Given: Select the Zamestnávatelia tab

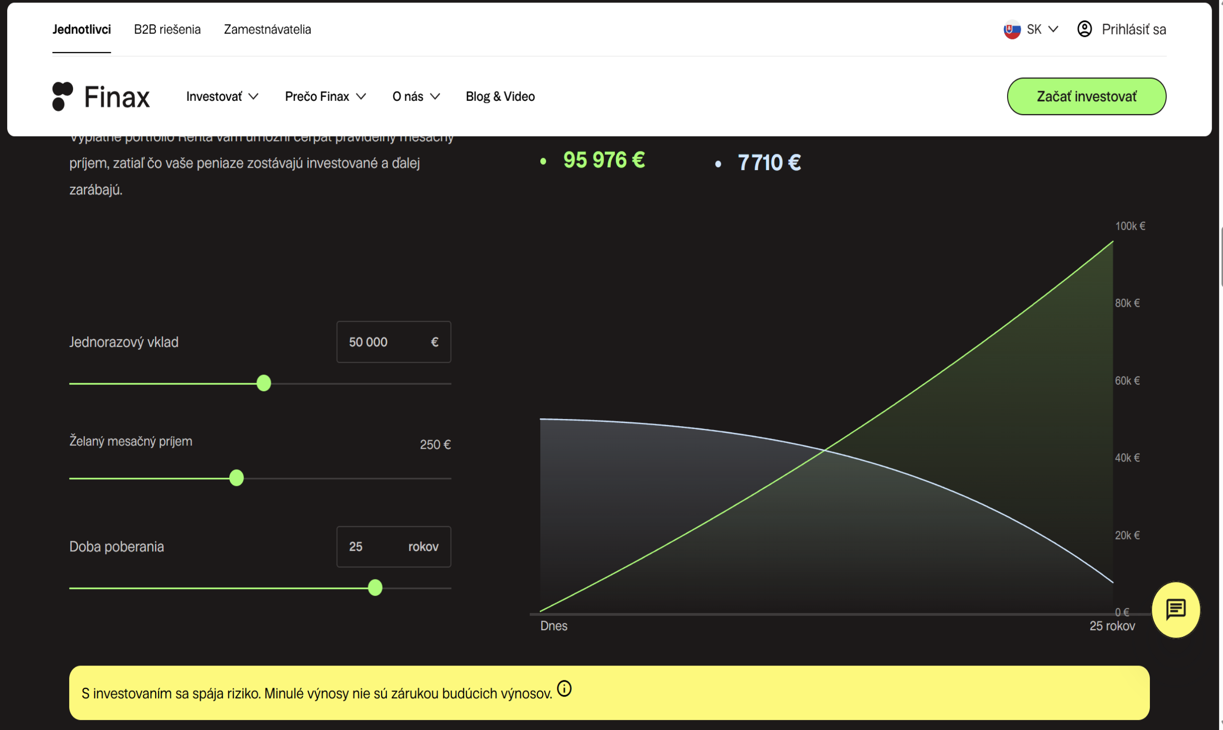Looking at the screenshot, I should click(x=268, y=30).
